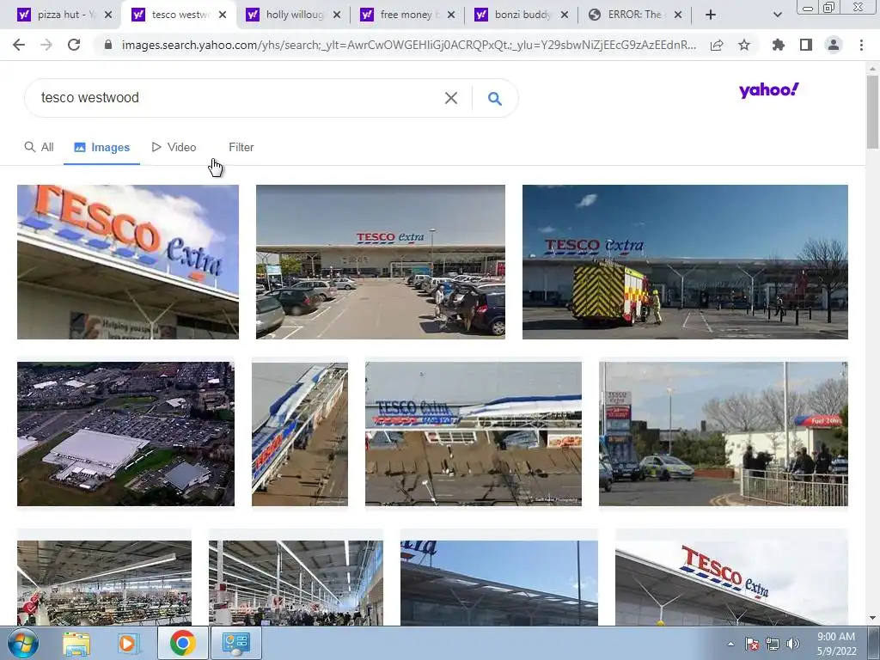880x660 pixels.
Task: Open the Tesco car park photo
Action: [x=381, y=261]
